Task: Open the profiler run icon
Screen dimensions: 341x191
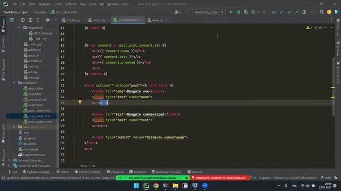Action: pos(253,12)
